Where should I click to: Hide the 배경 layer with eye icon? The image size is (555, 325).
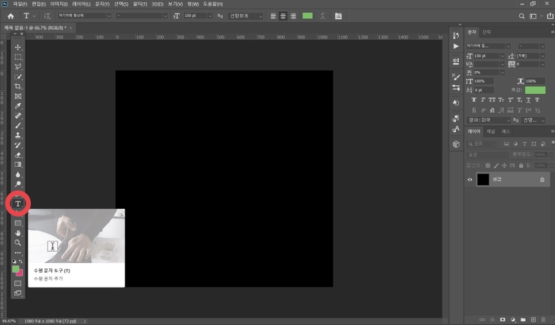pos(470,180)
